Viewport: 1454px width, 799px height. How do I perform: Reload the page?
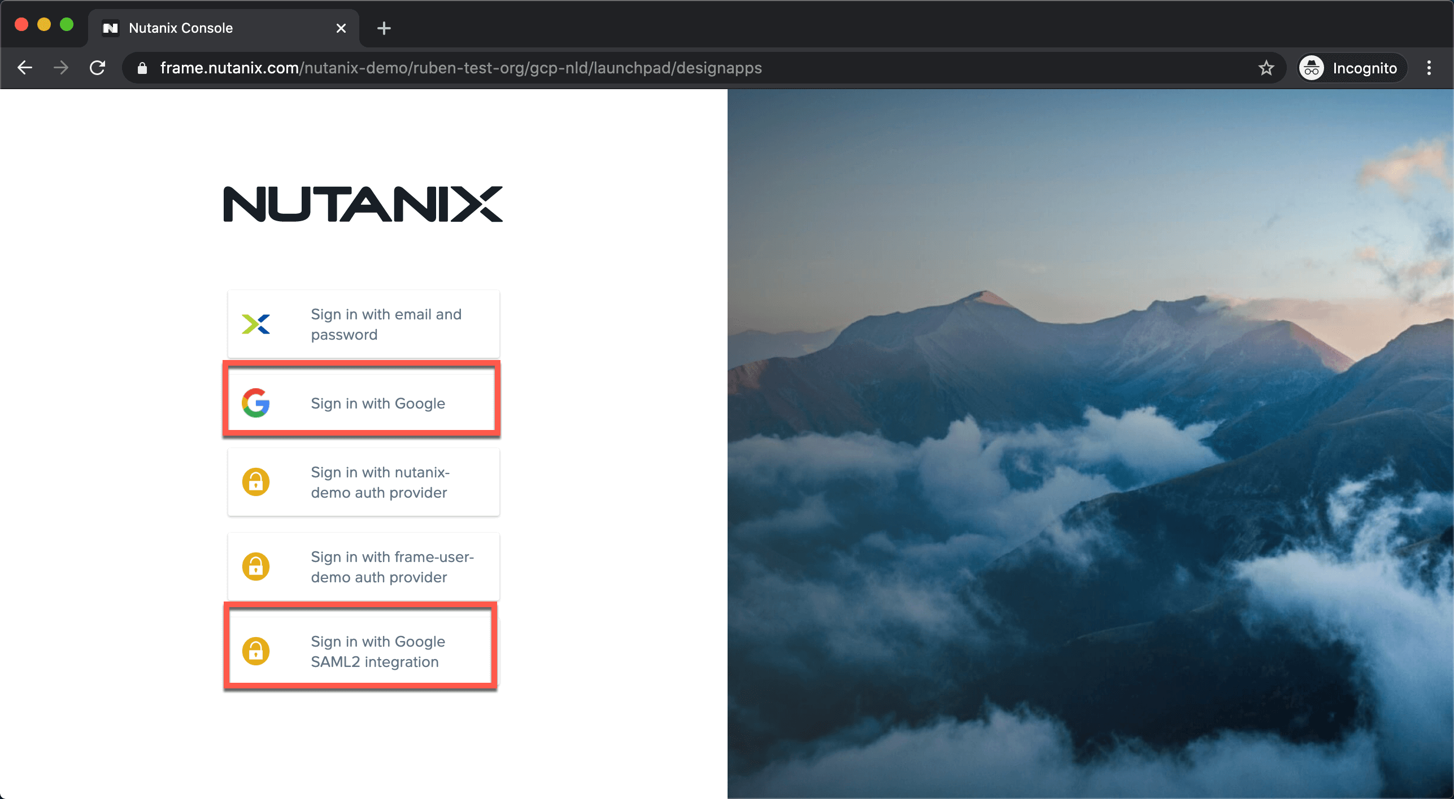(98, 68)
